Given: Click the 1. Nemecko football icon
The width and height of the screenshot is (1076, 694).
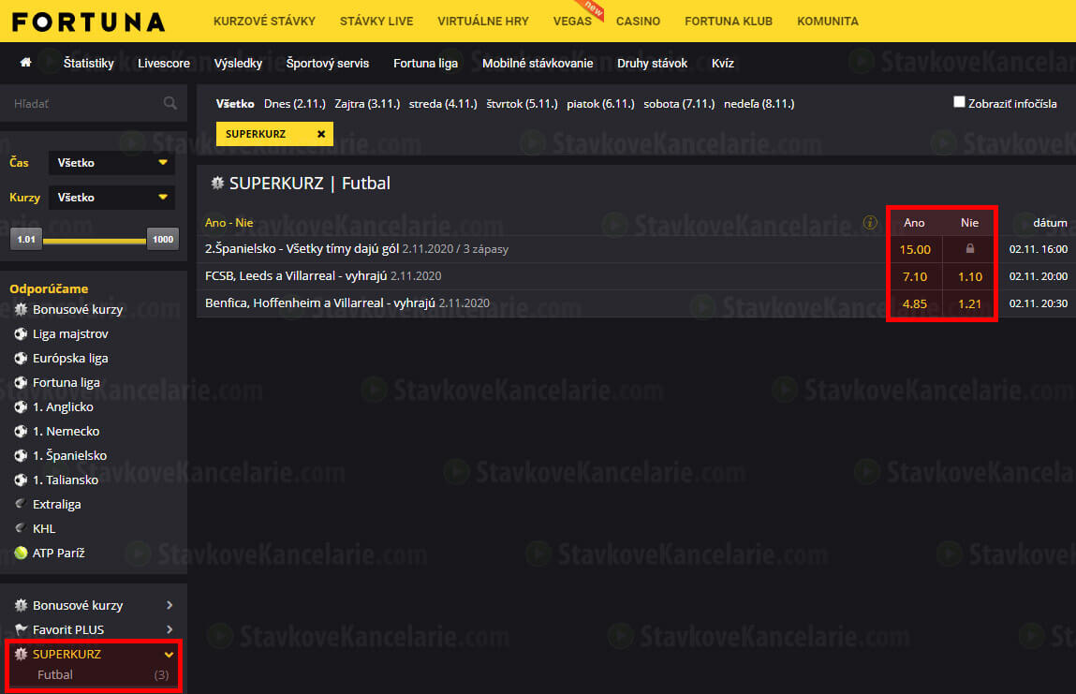Looking at the screenshot, I should (21, 431).
